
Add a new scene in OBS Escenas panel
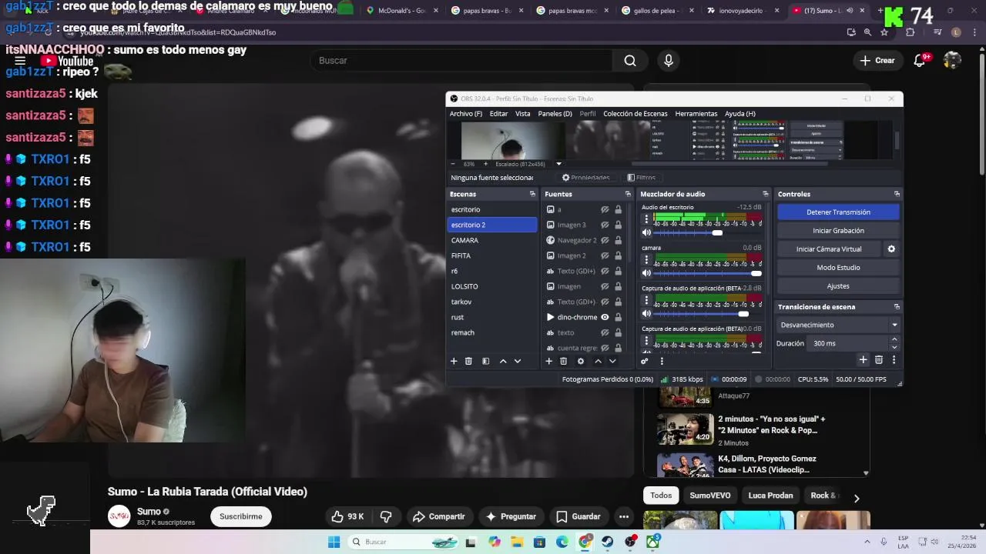[454, 361]
